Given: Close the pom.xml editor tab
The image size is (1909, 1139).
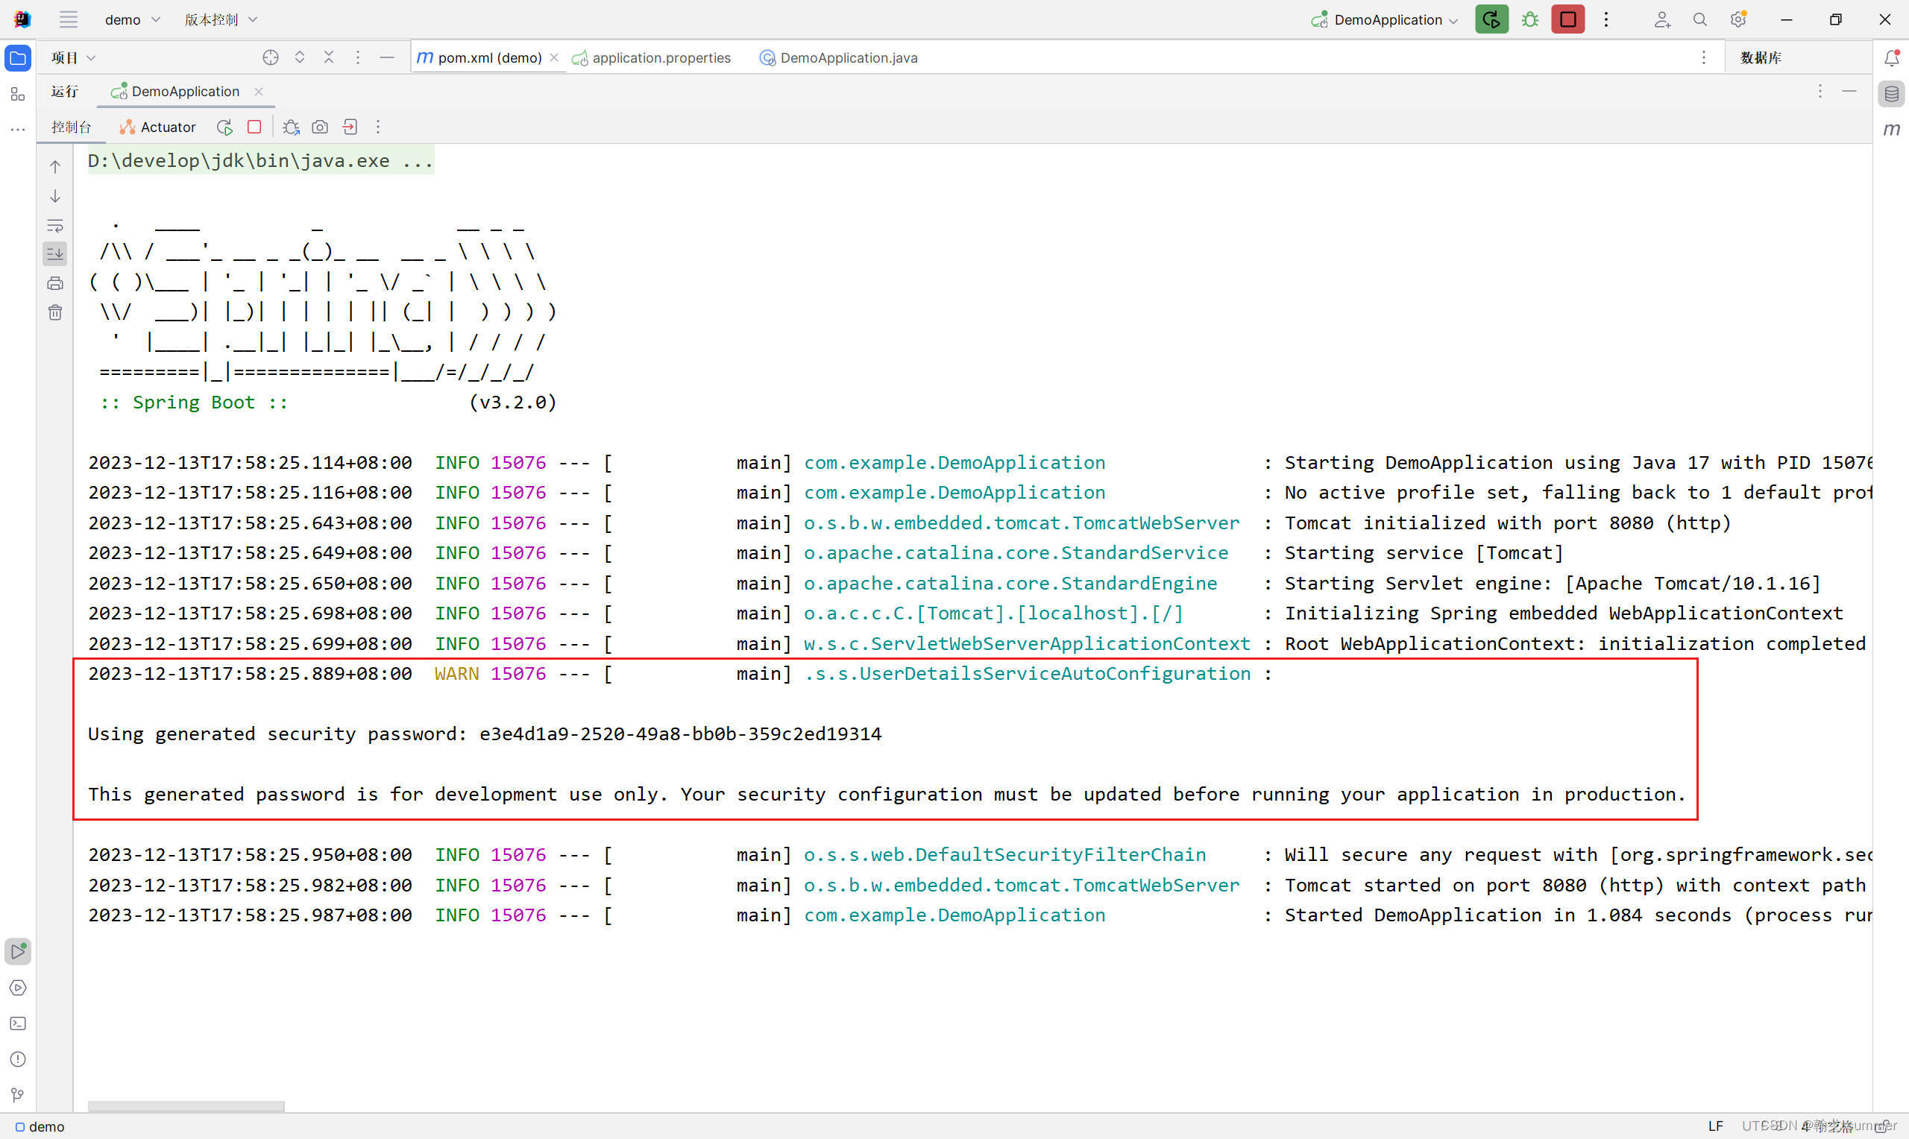Looking at the screenshot, I should click(554, 57).
